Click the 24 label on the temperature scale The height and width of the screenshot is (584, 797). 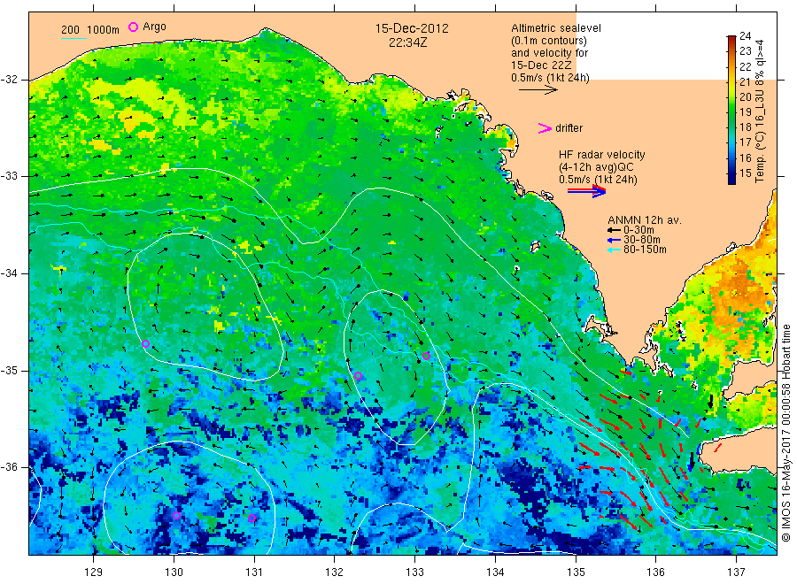pyautogui.click(x=745, y=36)
